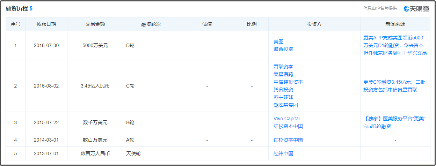
Task: Click the 投资方 column header
Action: point(314,24)
